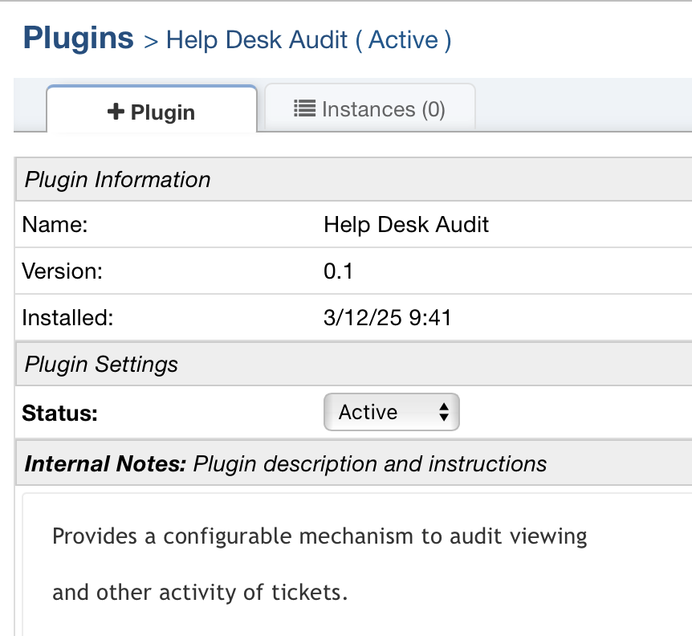Click the plus icon on Plugin tab
The height and width of the screenshot is (636, 692).
[x=116, y=112]
